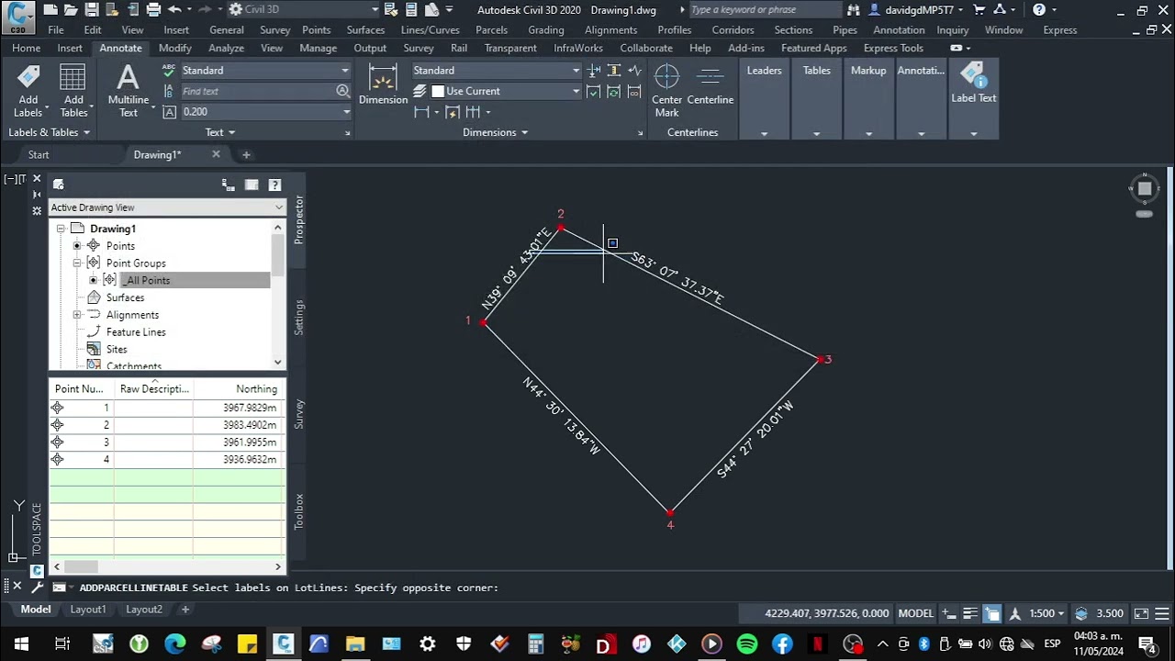The width and height of the screenshot is (1175, 661).
Task: Start the Dimension tool
Action: tap(383, 84)
